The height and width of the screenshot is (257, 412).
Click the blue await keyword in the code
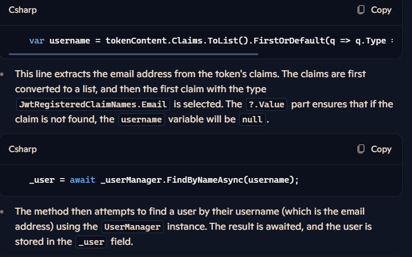point(82,180)
